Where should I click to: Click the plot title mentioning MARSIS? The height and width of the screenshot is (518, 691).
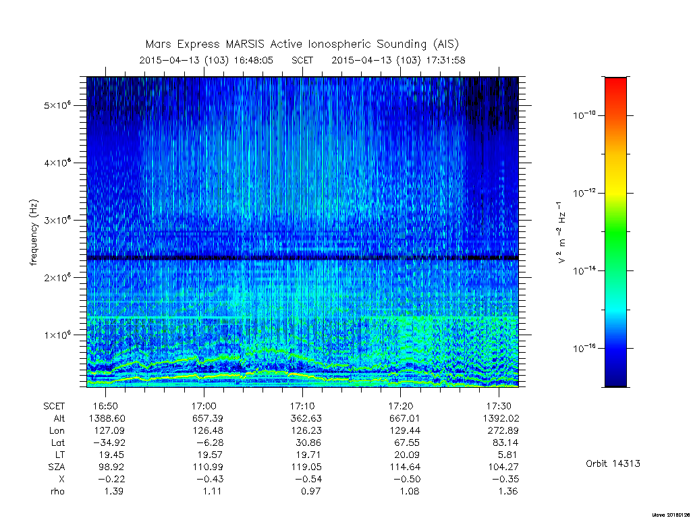(x=302, y=45)
